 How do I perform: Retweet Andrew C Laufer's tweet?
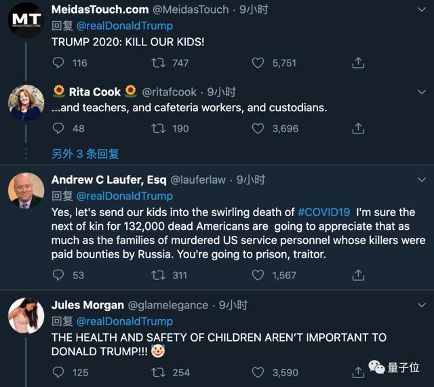click(158, 274)
